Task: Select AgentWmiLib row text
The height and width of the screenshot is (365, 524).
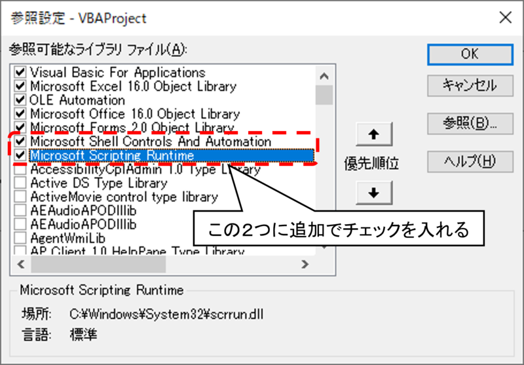Action: tap(68, 239)
